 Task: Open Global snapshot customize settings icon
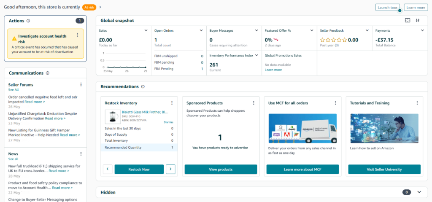(418, 20)
